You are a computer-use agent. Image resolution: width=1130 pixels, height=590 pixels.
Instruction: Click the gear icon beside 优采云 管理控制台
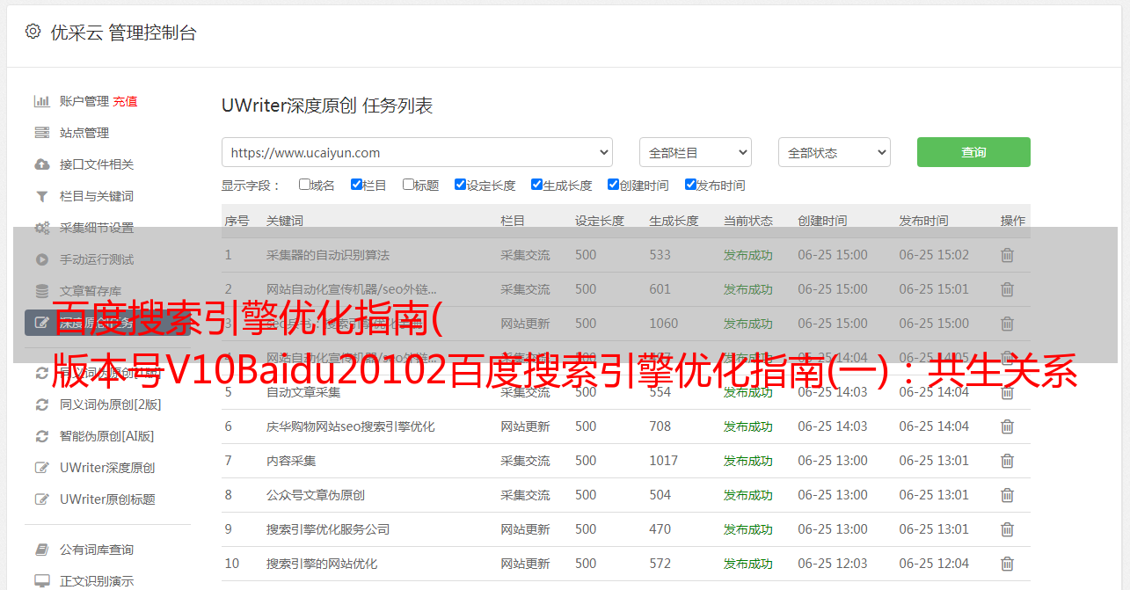33,32
